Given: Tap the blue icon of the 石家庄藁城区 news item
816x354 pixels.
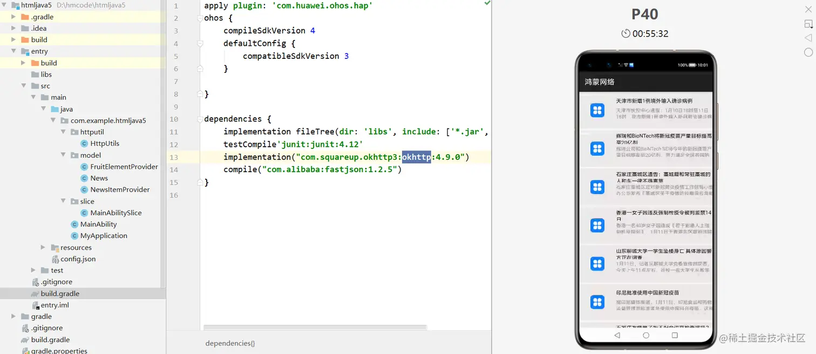Looking at the screenshot, I should 597,187.
